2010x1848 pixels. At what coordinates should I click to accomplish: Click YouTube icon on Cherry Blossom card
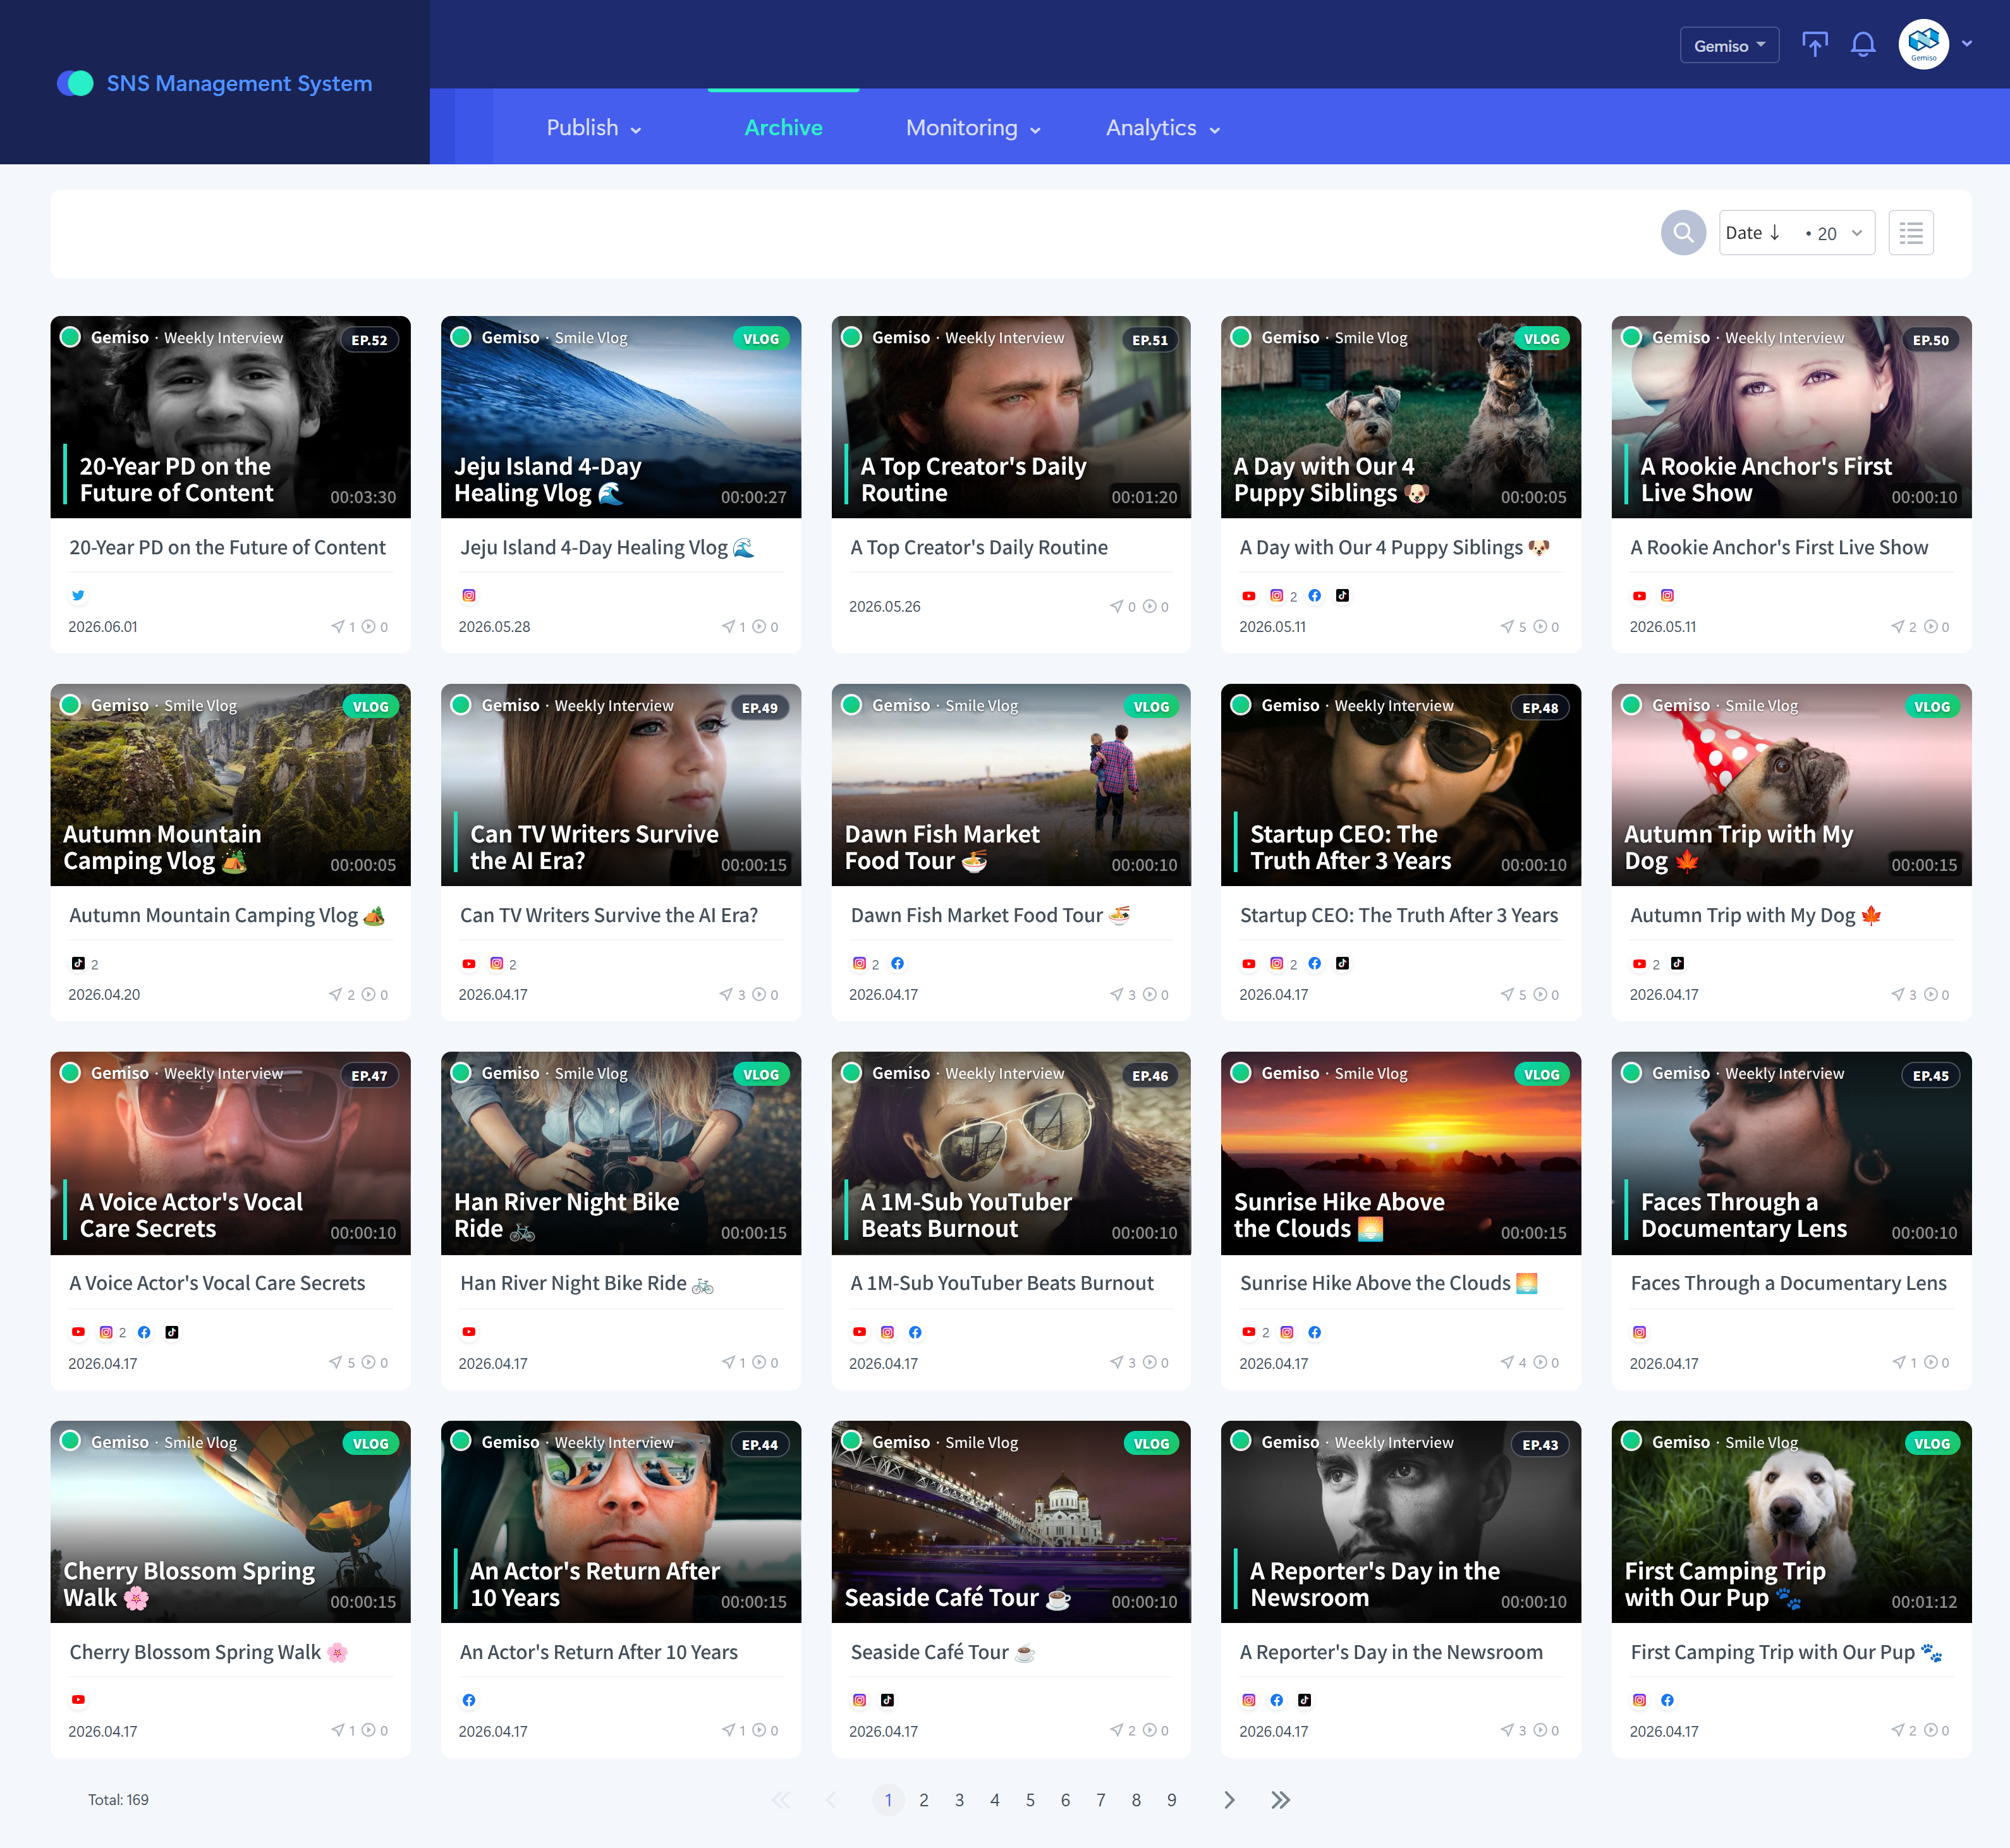click(78, 1700)
